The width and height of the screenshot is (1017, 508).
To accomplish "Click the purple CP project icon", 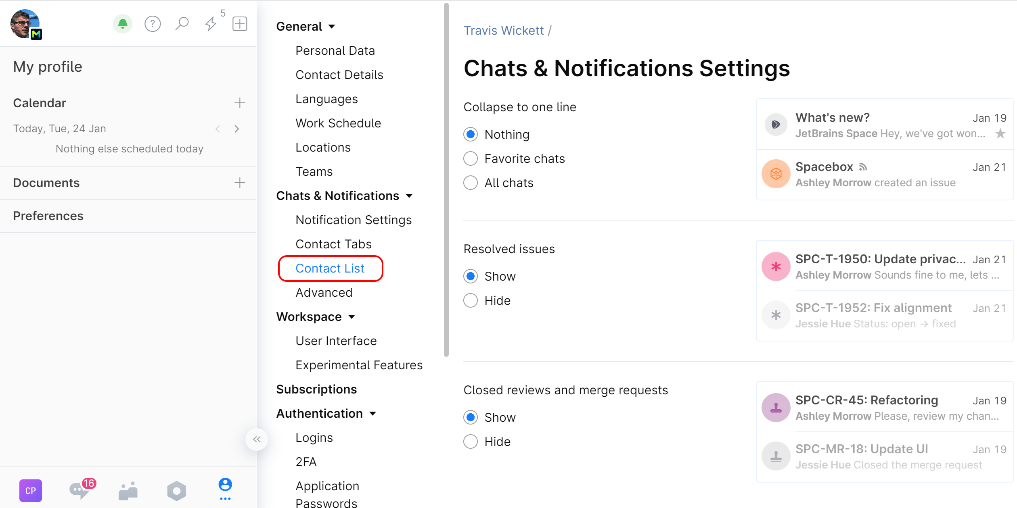I will 31,490.
